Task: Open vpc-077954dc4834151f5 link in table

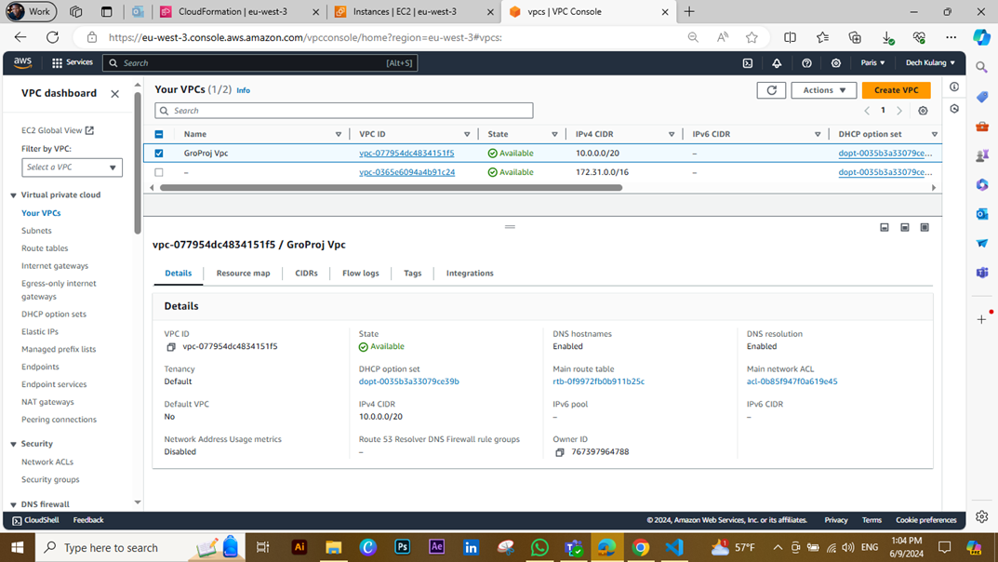Action: [x=406, y=154]
